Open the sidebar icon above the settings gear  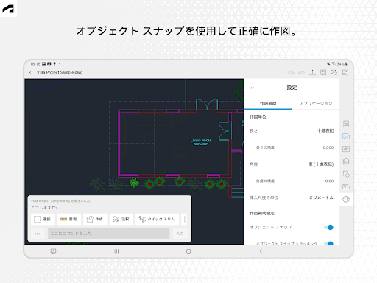pyautogui.click(x=346, y=186)
